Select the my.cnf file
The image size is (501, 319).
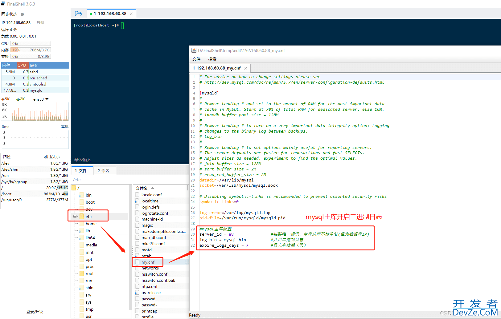click(148, 262)
